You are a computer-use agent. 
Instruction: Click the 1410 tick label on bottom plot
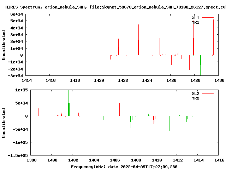[157, 160]
